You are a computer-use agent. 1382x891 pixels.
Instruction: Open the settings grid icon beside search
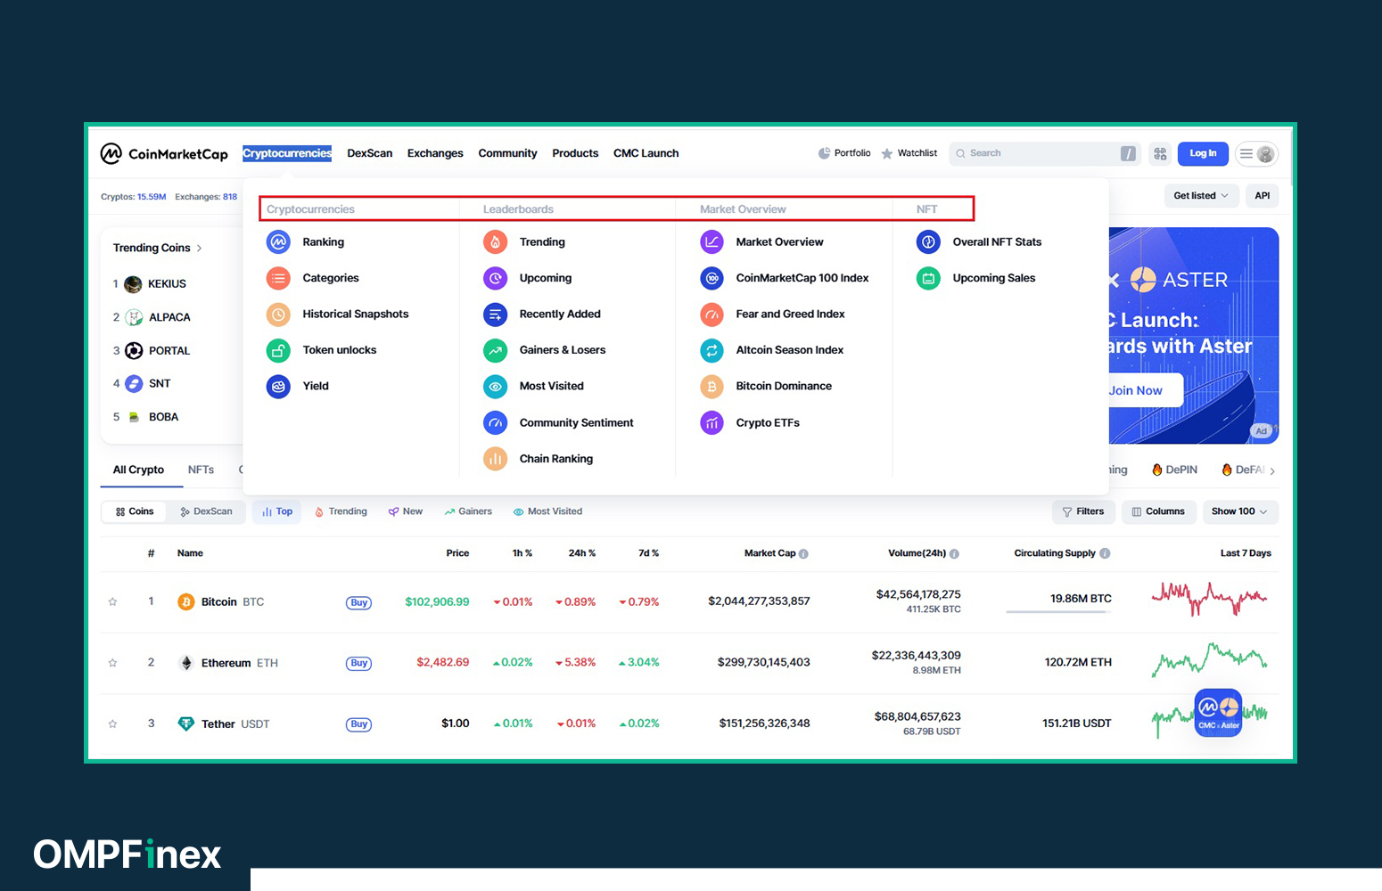tap(1160, 153)
